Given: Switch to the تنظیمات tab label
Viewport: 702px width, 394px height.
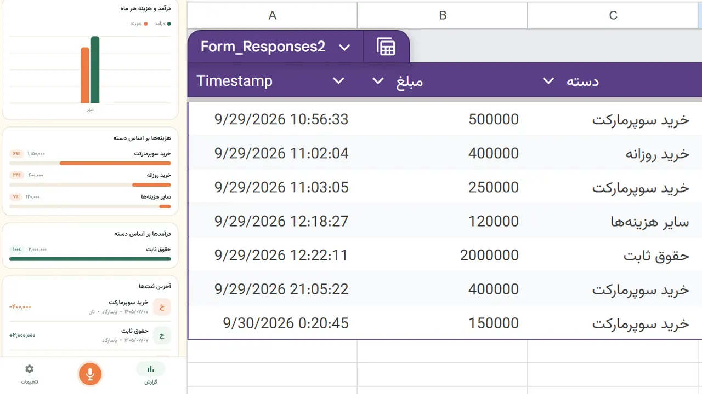Looking at the screenshot, I should [x=30, y=382].
